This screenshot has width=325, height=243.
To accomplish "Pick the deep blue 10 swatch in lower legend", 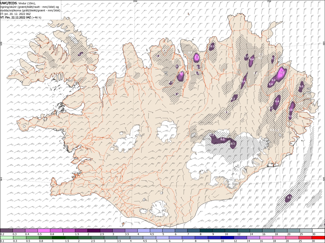I will (227, 238).
